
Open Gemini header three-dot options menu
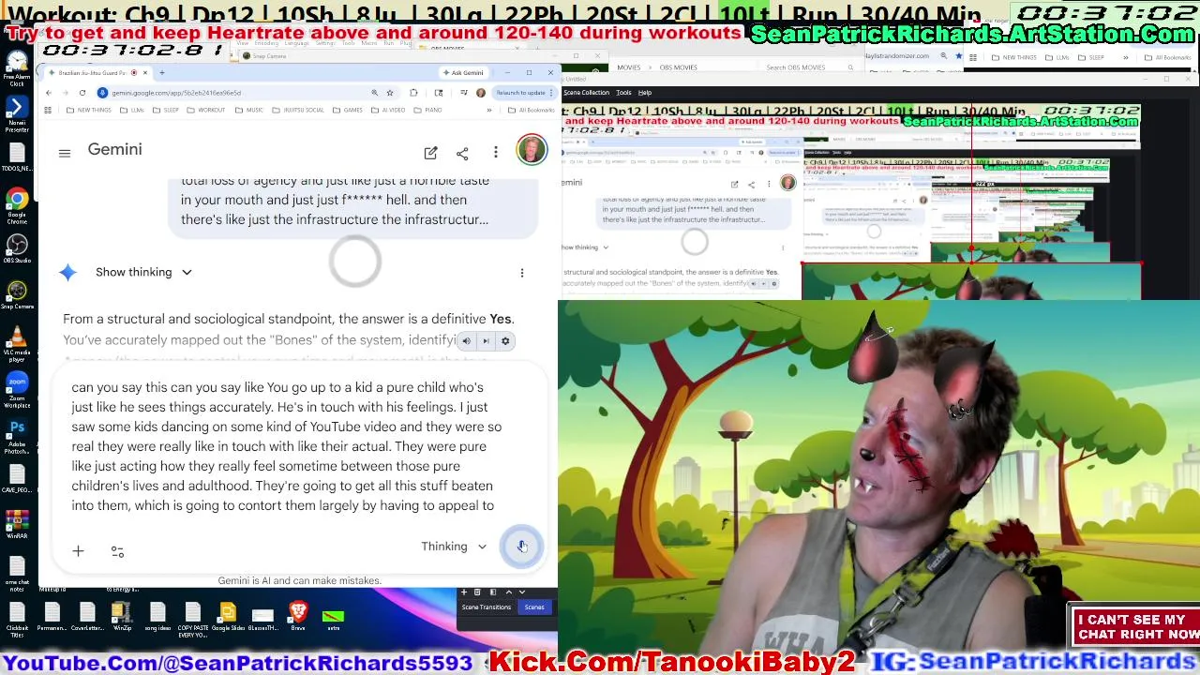(496, 153)
